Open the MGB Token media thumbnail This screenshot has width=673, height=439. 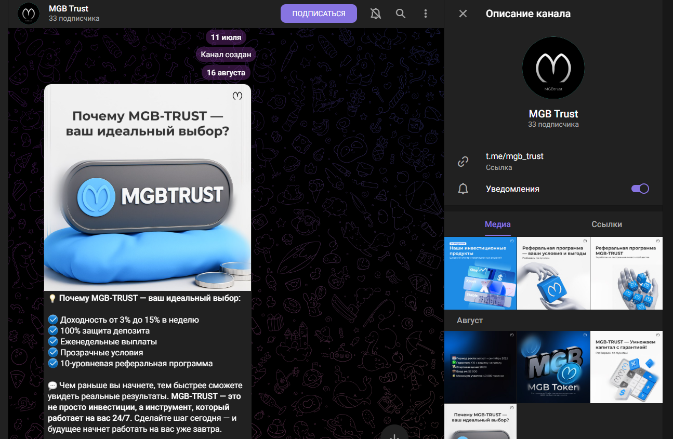pyautogui.click(x=553, y=367)
